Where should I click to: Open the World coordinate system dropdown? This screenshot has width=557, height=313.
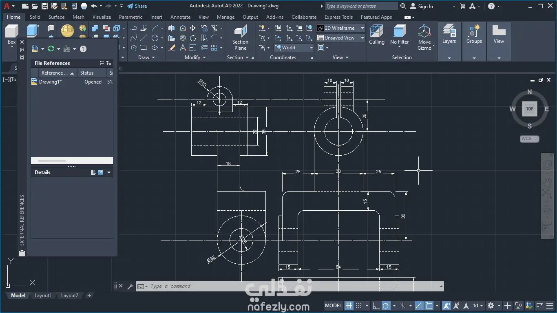click(293, 48)
